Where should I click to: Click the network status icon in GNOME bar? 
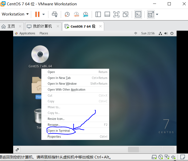click(x=160, y=33)
